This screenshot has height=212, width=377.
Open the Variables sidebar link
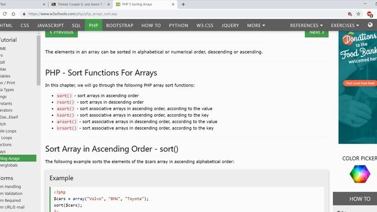5,76
